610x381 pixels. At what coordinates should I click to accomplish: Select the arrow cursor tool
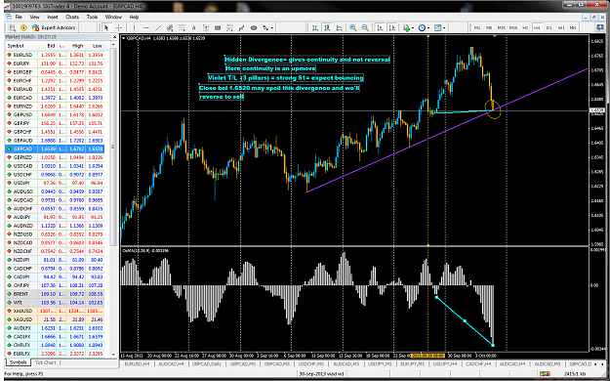(x=106, y=27)
